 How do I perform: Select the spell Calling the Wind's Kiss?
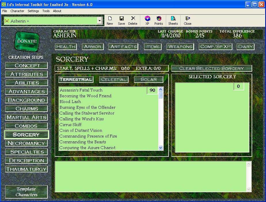(82, 119)
